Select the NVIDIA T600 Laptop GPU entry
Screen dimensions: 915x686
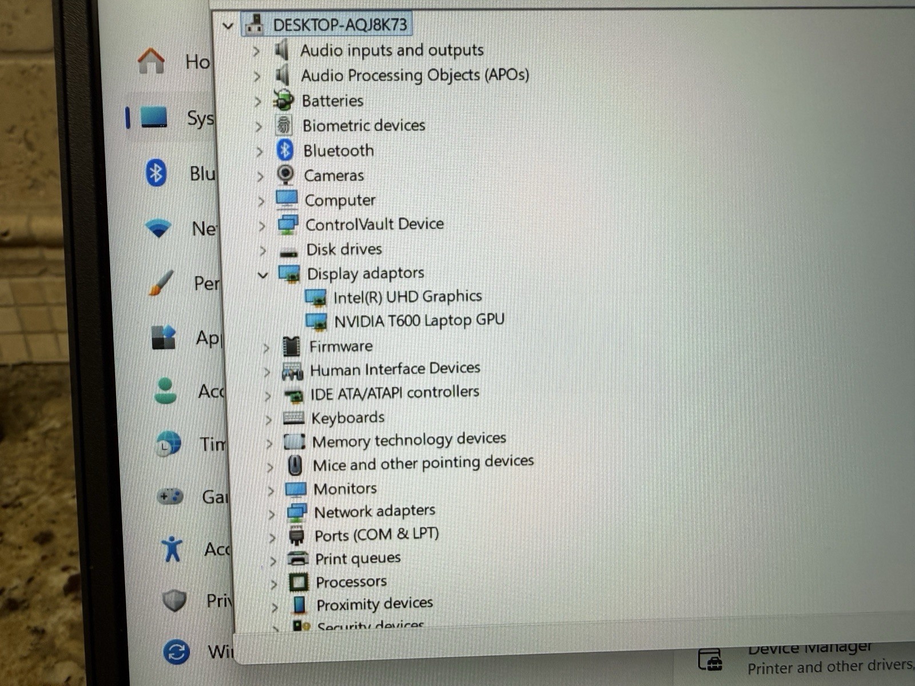419,321
